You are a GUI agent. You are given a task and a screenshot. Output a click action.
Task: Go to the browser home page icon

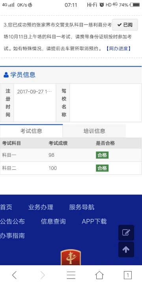pos(99,275)
